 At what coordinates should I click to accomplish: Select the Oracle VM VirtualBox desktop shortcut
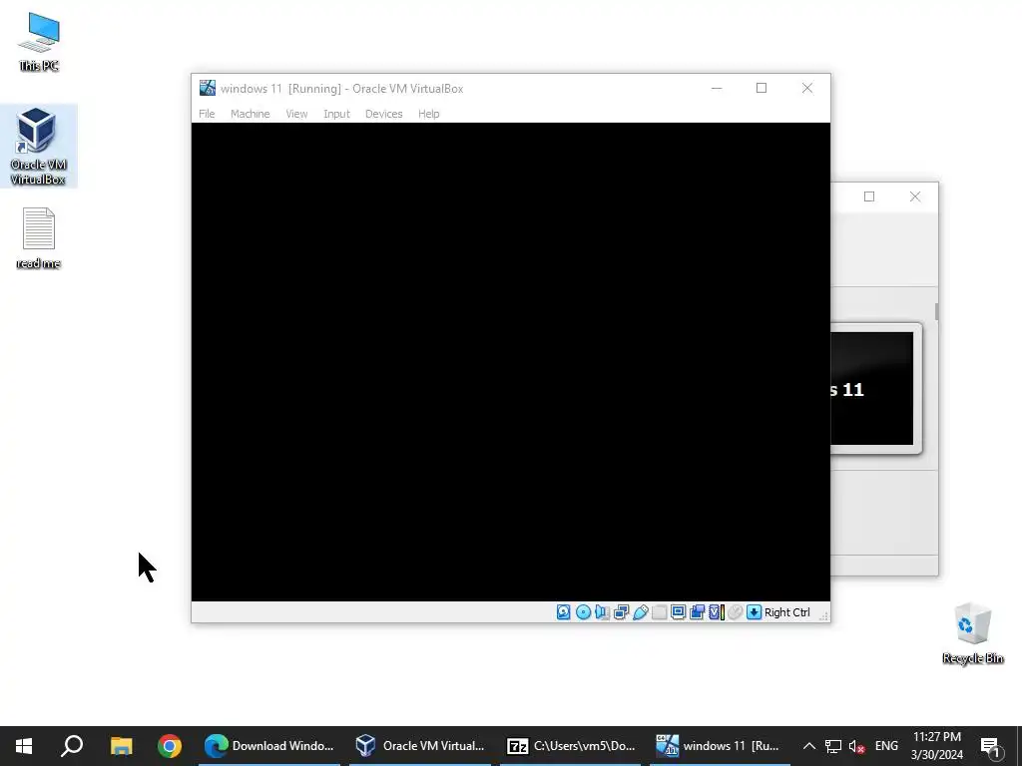[39, 146]
